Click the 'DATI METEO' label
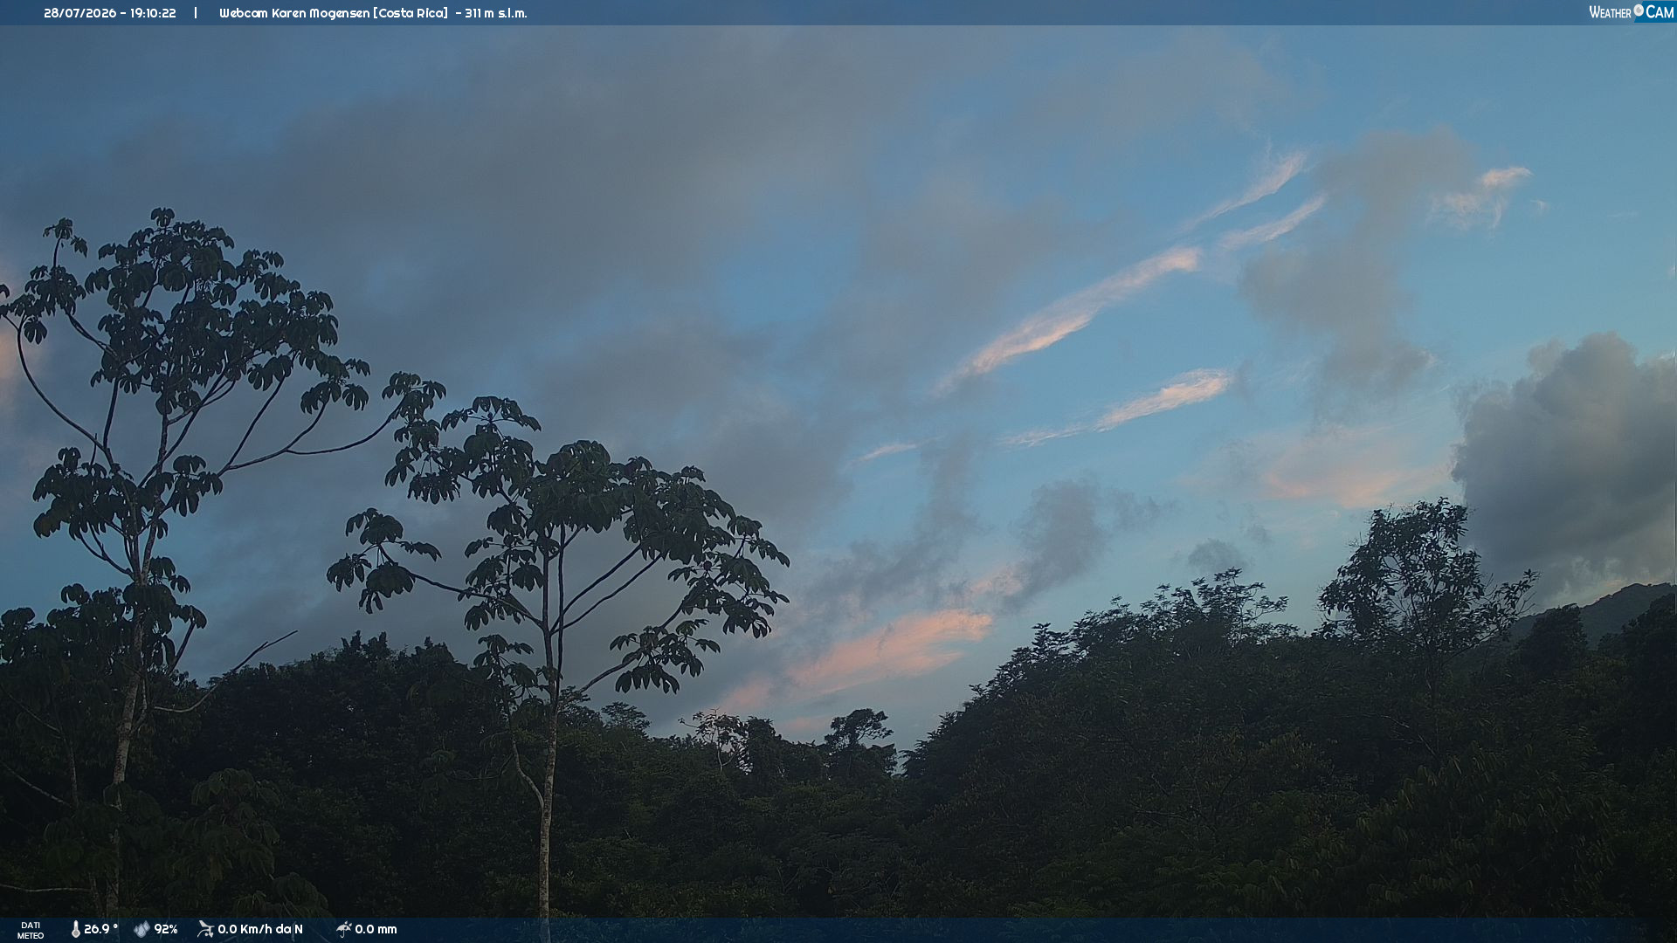The image size is (1677, 943). click(x=31, y=930)
